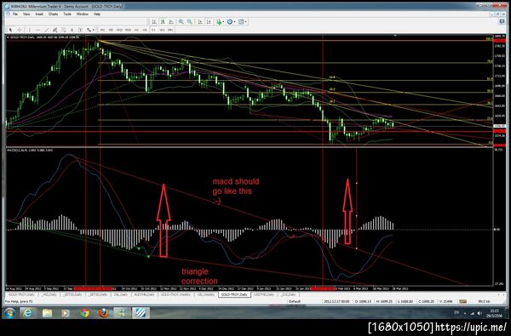Open the Tools menu

(x=67, y=14)
